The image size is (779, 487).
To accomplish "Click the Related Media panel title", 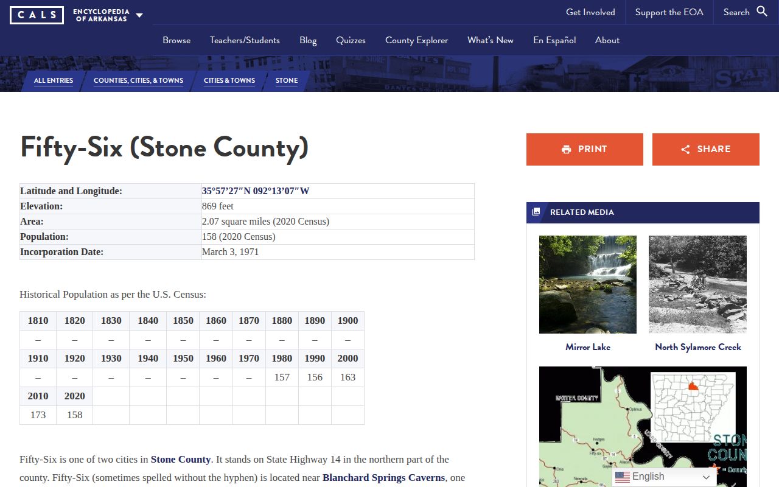I will click(582, 212).
